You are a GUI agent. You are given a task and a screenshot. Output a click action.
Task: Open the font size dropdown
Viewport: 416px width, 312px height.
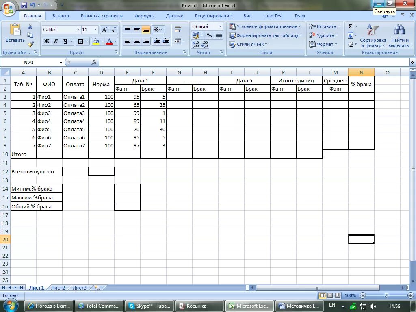click(96, 30)
